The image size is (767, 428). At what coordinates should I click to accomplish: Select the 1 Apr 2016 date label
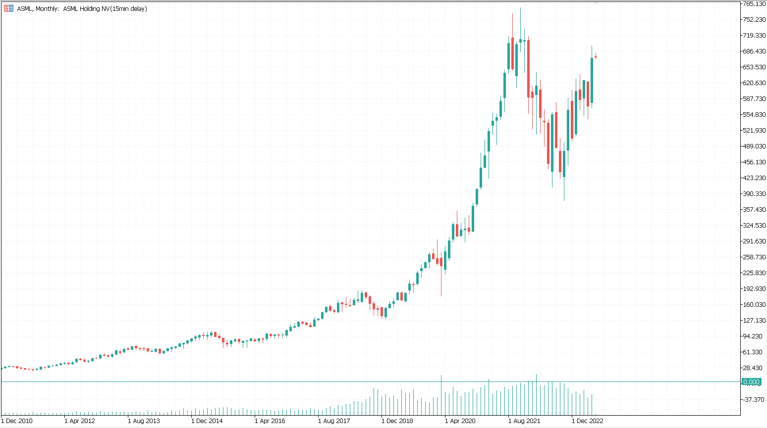click(270, 421)
